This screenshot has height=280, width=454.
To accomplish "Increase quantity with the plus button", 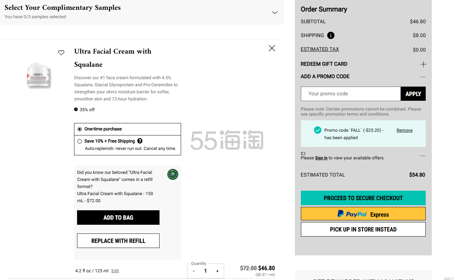I will (x=217, y=271).
